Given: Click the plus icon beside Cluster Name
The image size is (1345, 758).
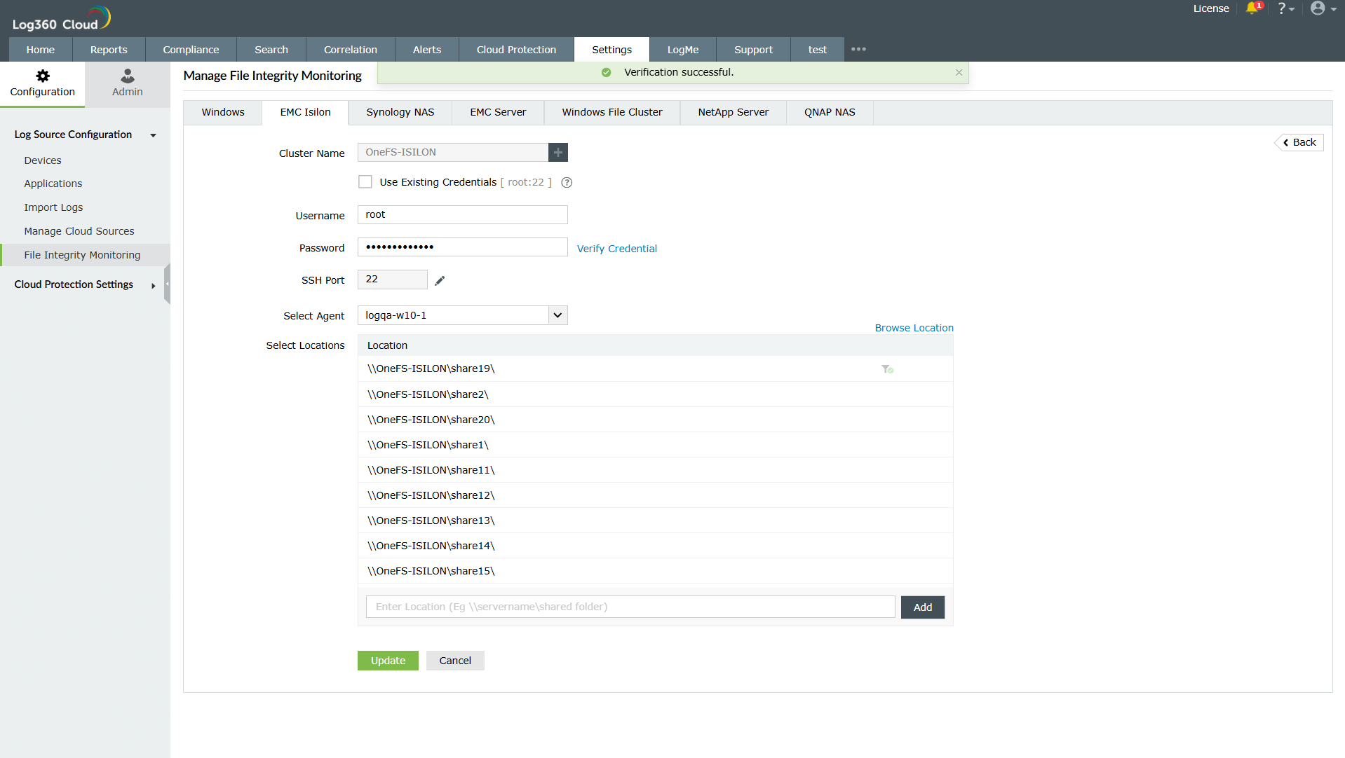Looking at the screenshot, I should pos(557,152).
